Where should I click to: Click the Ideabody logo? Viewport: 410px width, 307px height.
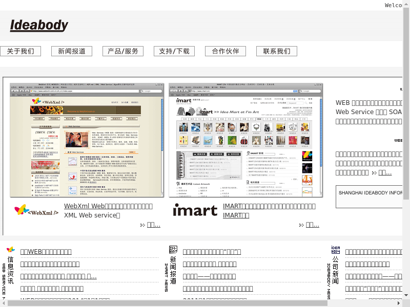coord(39,26)
